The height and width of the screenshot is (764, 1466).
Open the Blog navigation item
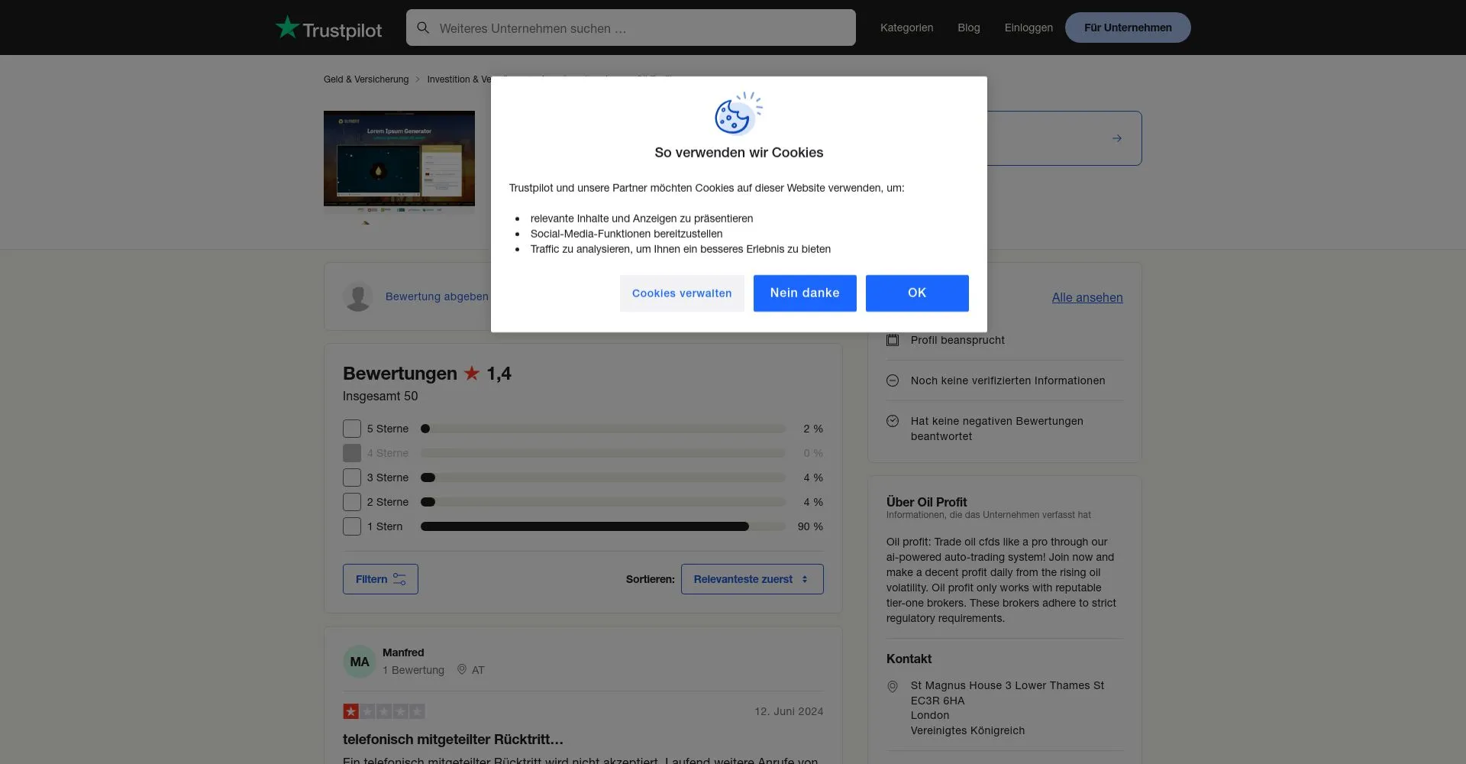pyautogui.click(x=969, y=28)
